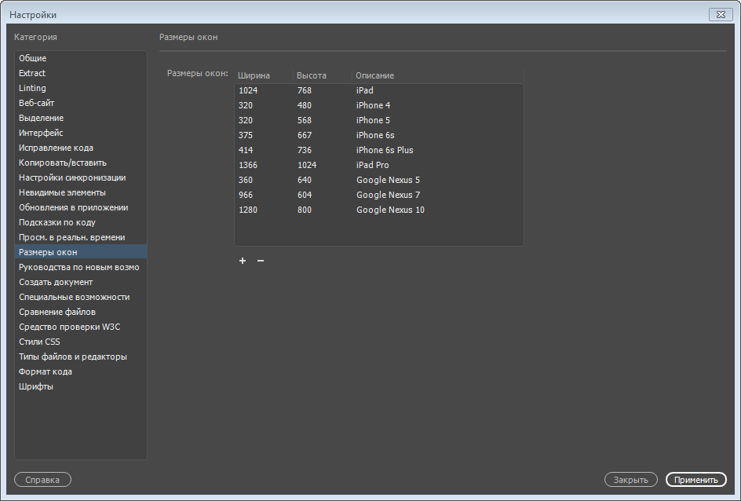Select Формат кода in category list
Viewport: 741px width, 501px height.
tap(46, 371)
